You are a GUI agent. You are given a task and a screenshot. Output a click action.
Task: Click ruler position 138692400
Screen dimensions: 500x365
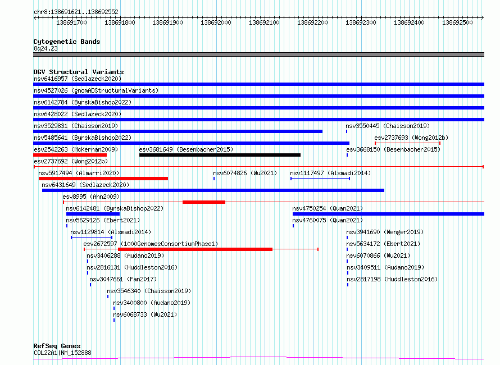pos(409,22)
